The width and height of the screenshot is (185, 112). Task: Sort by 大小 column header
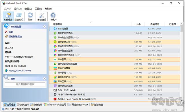[x=138, y=24]
